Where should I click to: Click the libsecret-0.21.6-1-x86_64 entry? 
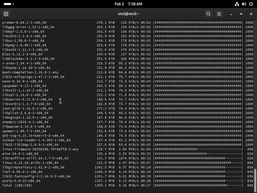27,99
